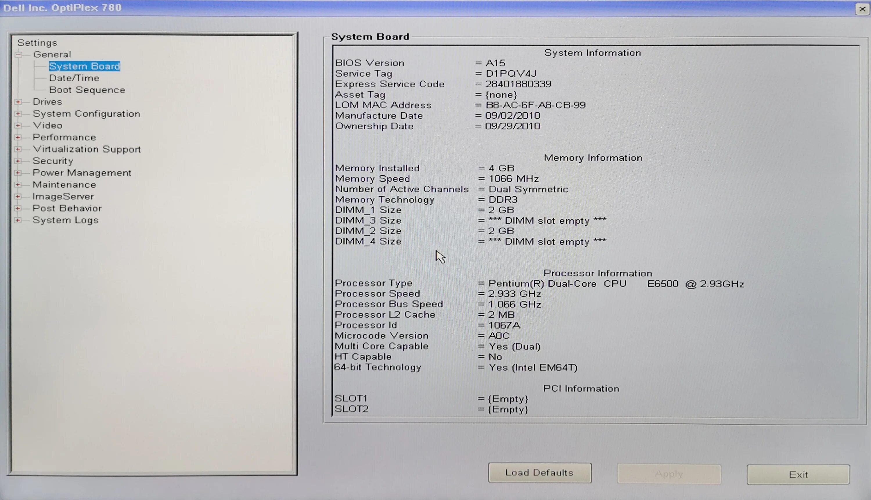The height and width of the screenshot is (500, 871).
Task: Click the Exit button
Action: [x=798, y=475]
